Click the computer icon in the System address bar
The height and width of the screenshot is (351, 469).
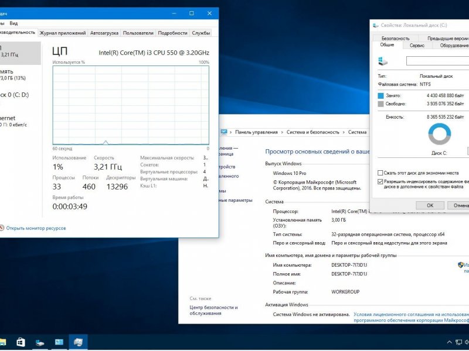[x=224, y=132]
